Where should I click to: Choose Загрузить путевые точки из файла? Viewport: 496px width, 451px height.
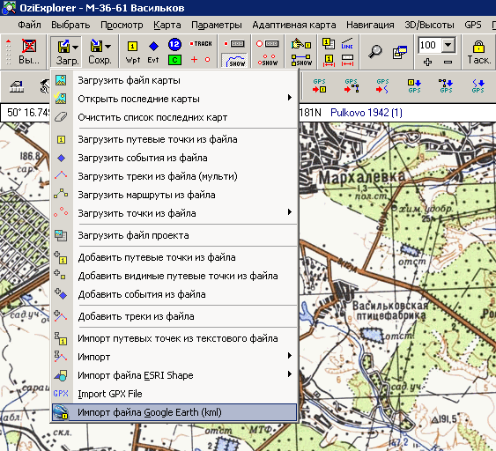(x=174, y=139)
